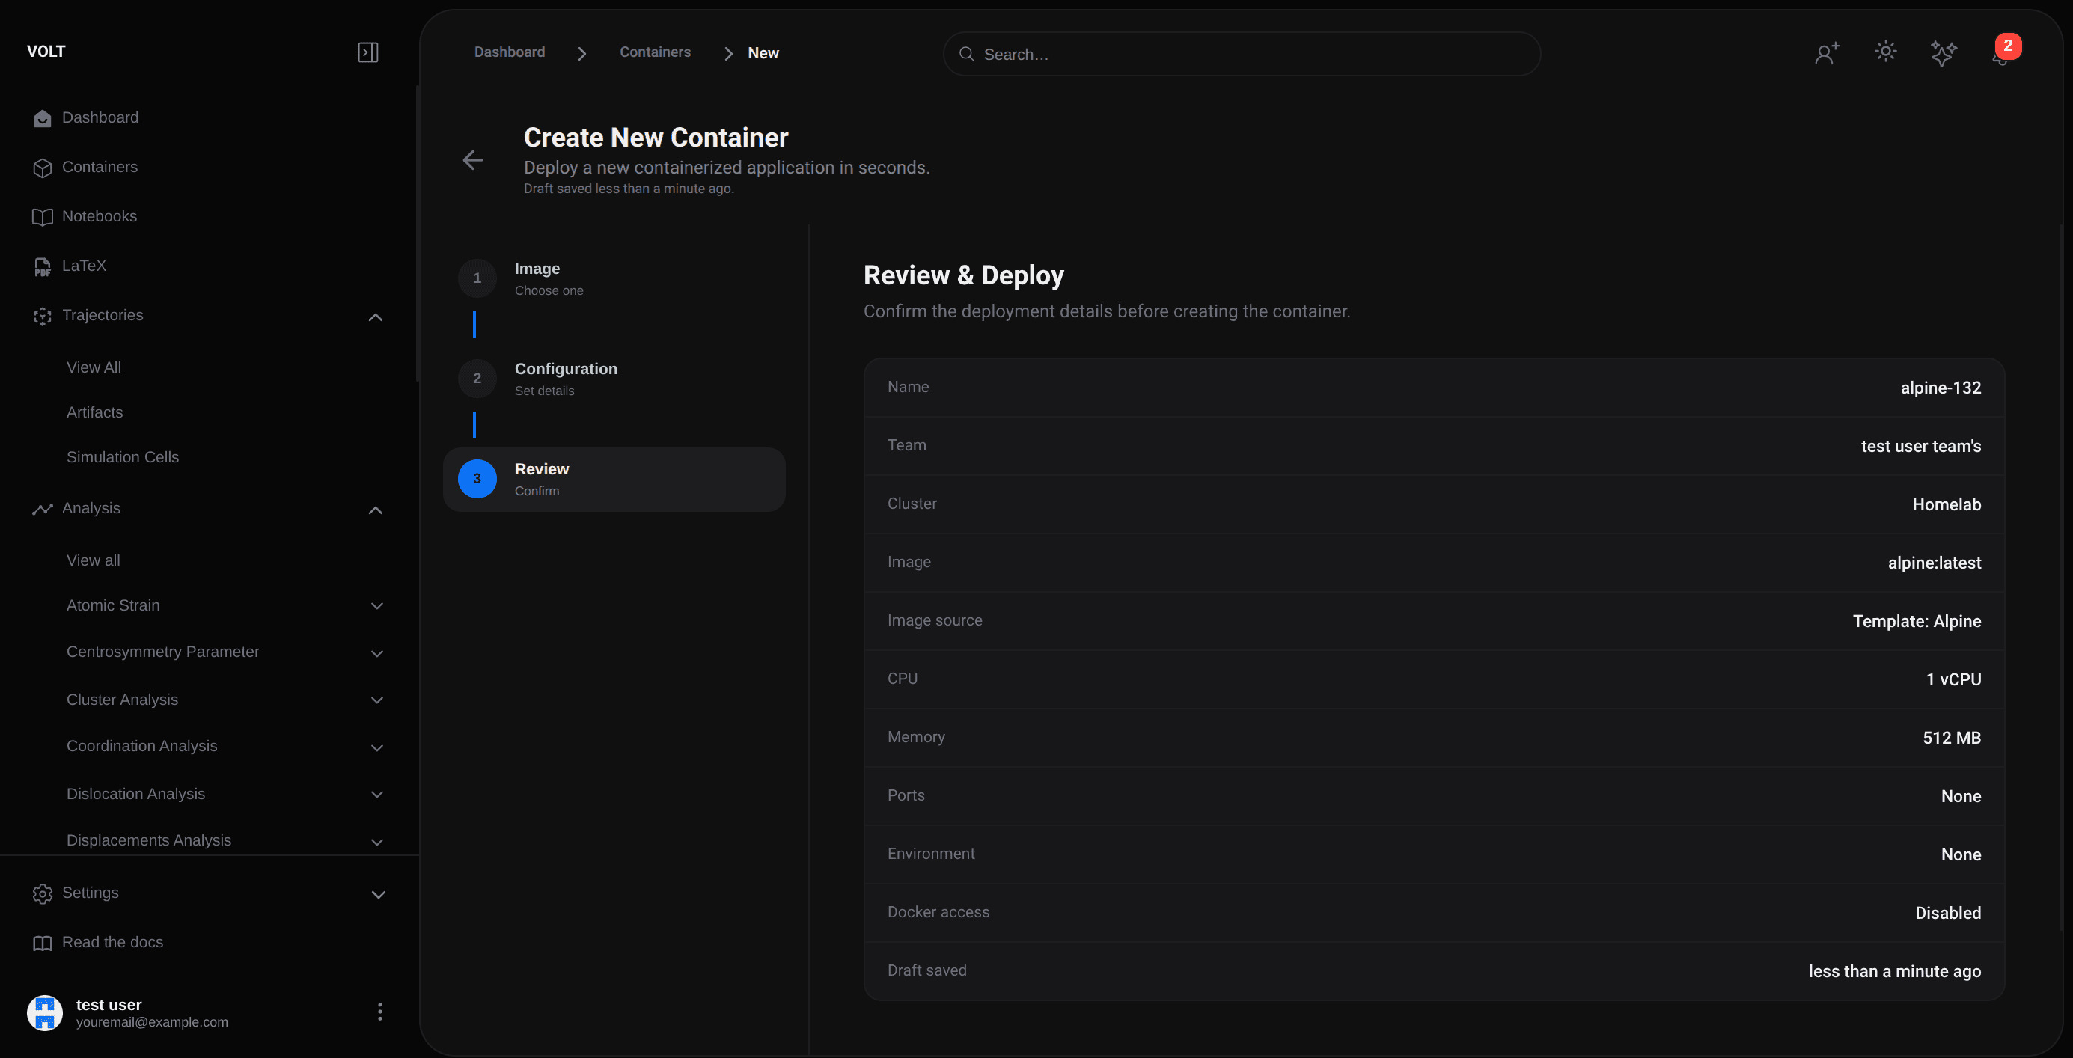Image resolution: width=2073 pixels, height=1058 pixels.
Task: Click the AI sparkles icon in top bar
Action: click(x=1944, y=52)
